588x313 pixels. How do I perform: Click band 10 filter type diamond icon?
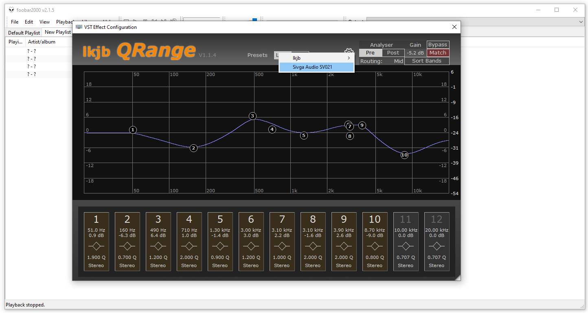pos(375,246)
